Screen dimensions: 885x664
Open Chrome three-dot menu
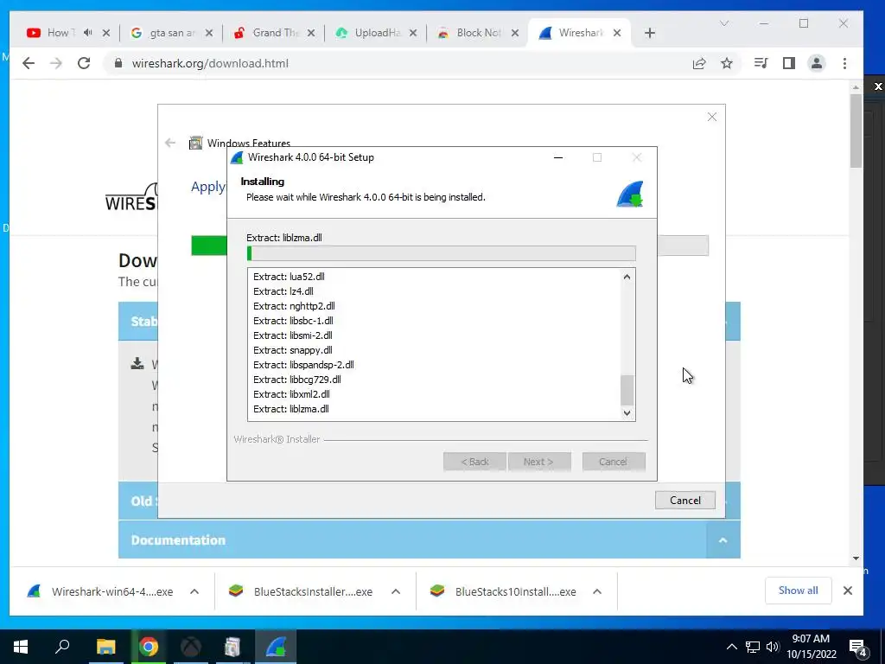844,63
